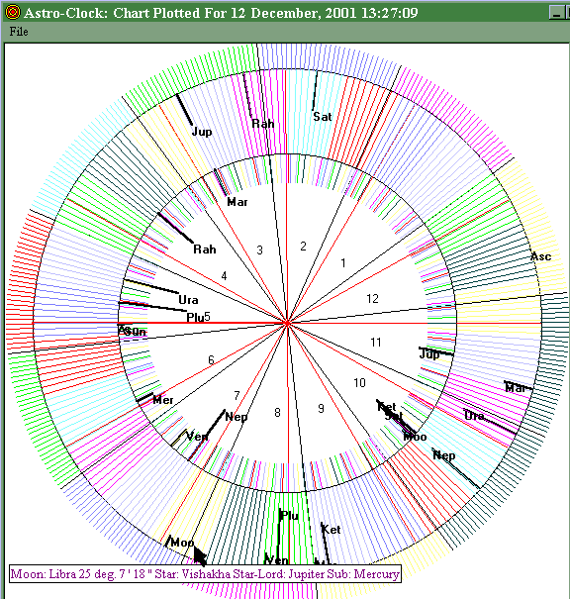Click the Moo label in the inner ring
Viewport: 570px width, 599px height.
coord(415,437)
